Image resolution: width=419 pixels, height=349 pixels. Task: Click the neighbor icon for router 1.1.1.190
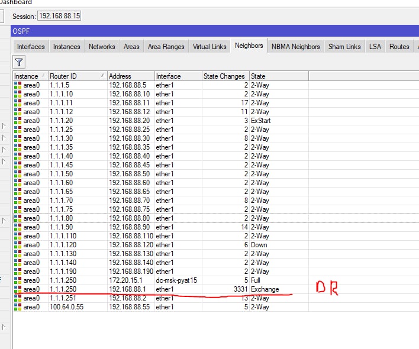click(x=18, y=272)
